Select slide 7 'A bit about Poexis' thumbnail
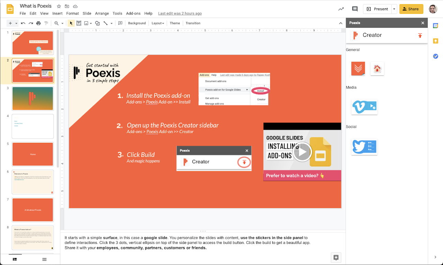 coord(33,210)
